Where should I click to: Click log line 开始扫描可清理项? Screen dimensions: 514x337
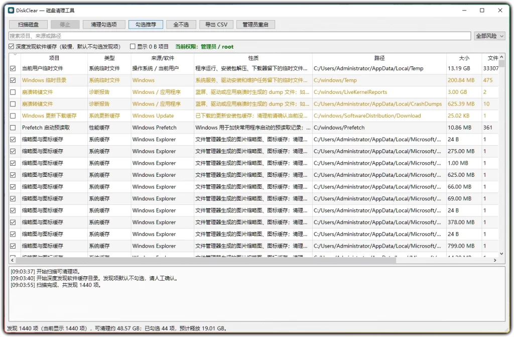pyautogui.click(x=46, y=271)
